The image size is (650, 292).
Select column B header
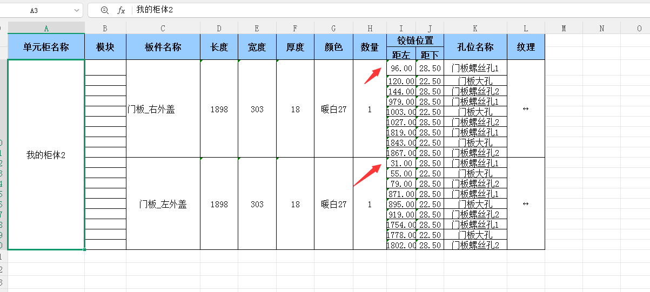105,29
